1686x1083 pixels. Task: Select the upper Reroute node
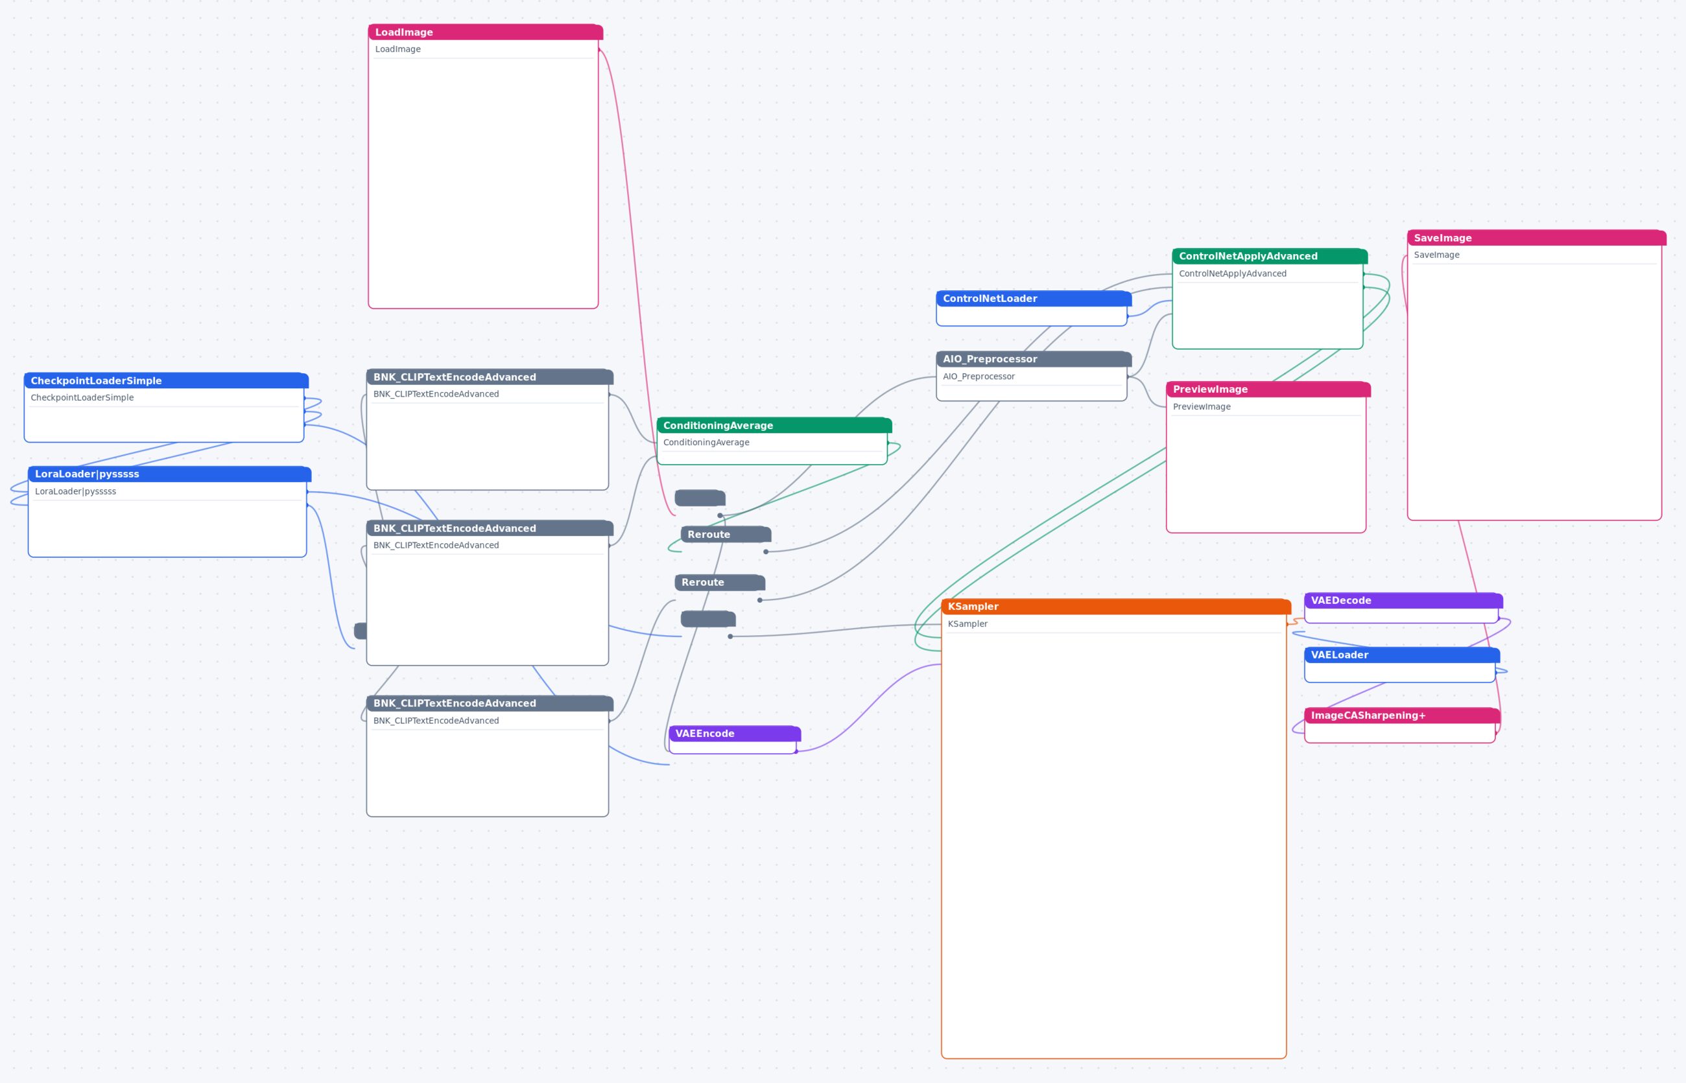tap(726, 535)
